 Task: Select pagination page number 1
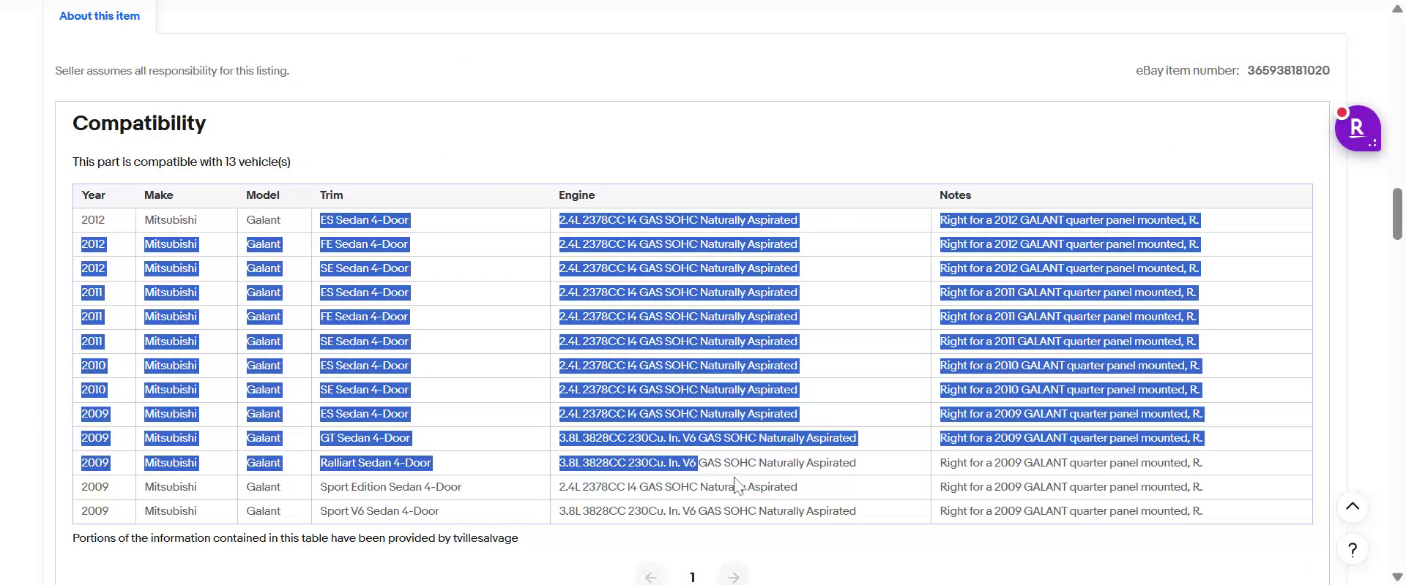tap(692, 577)
